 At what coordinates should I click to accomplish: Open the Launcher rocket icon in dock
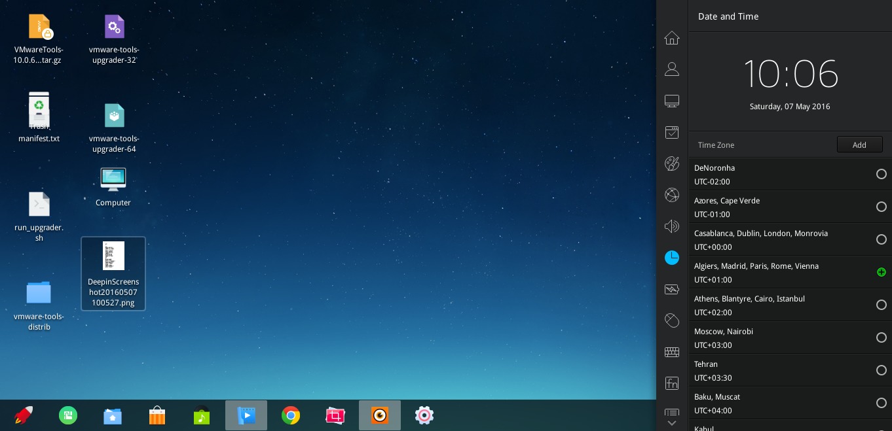tap(24, 415)
